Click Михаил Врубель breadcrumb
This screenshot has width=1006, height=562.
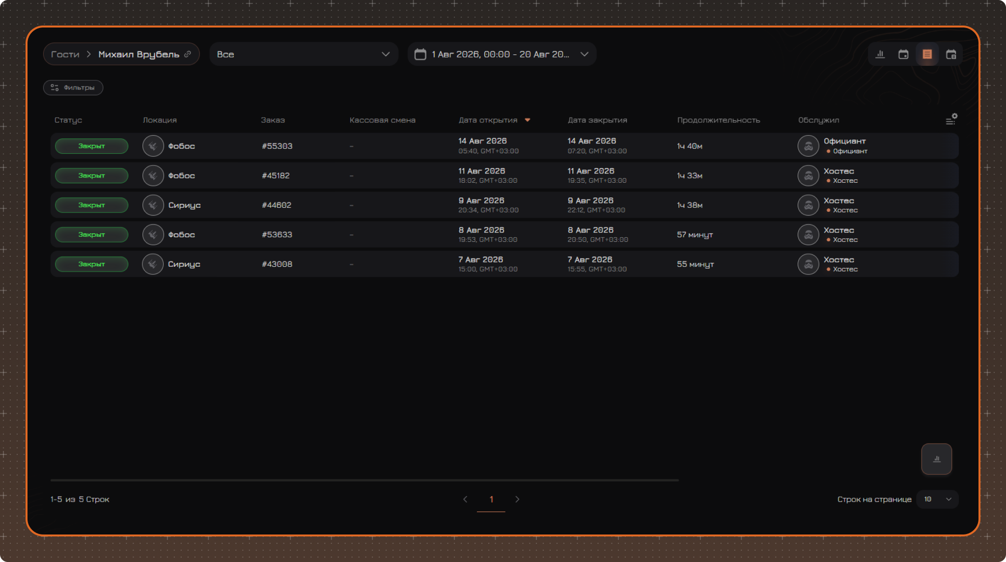click(x=139, y=54)
